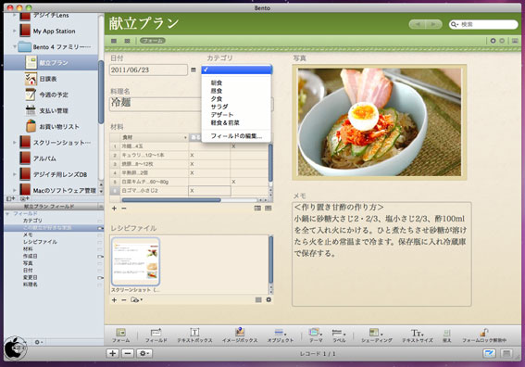Expand the デジイチ用レンズDB library
The image size is (525, 367).
[15, 174]
